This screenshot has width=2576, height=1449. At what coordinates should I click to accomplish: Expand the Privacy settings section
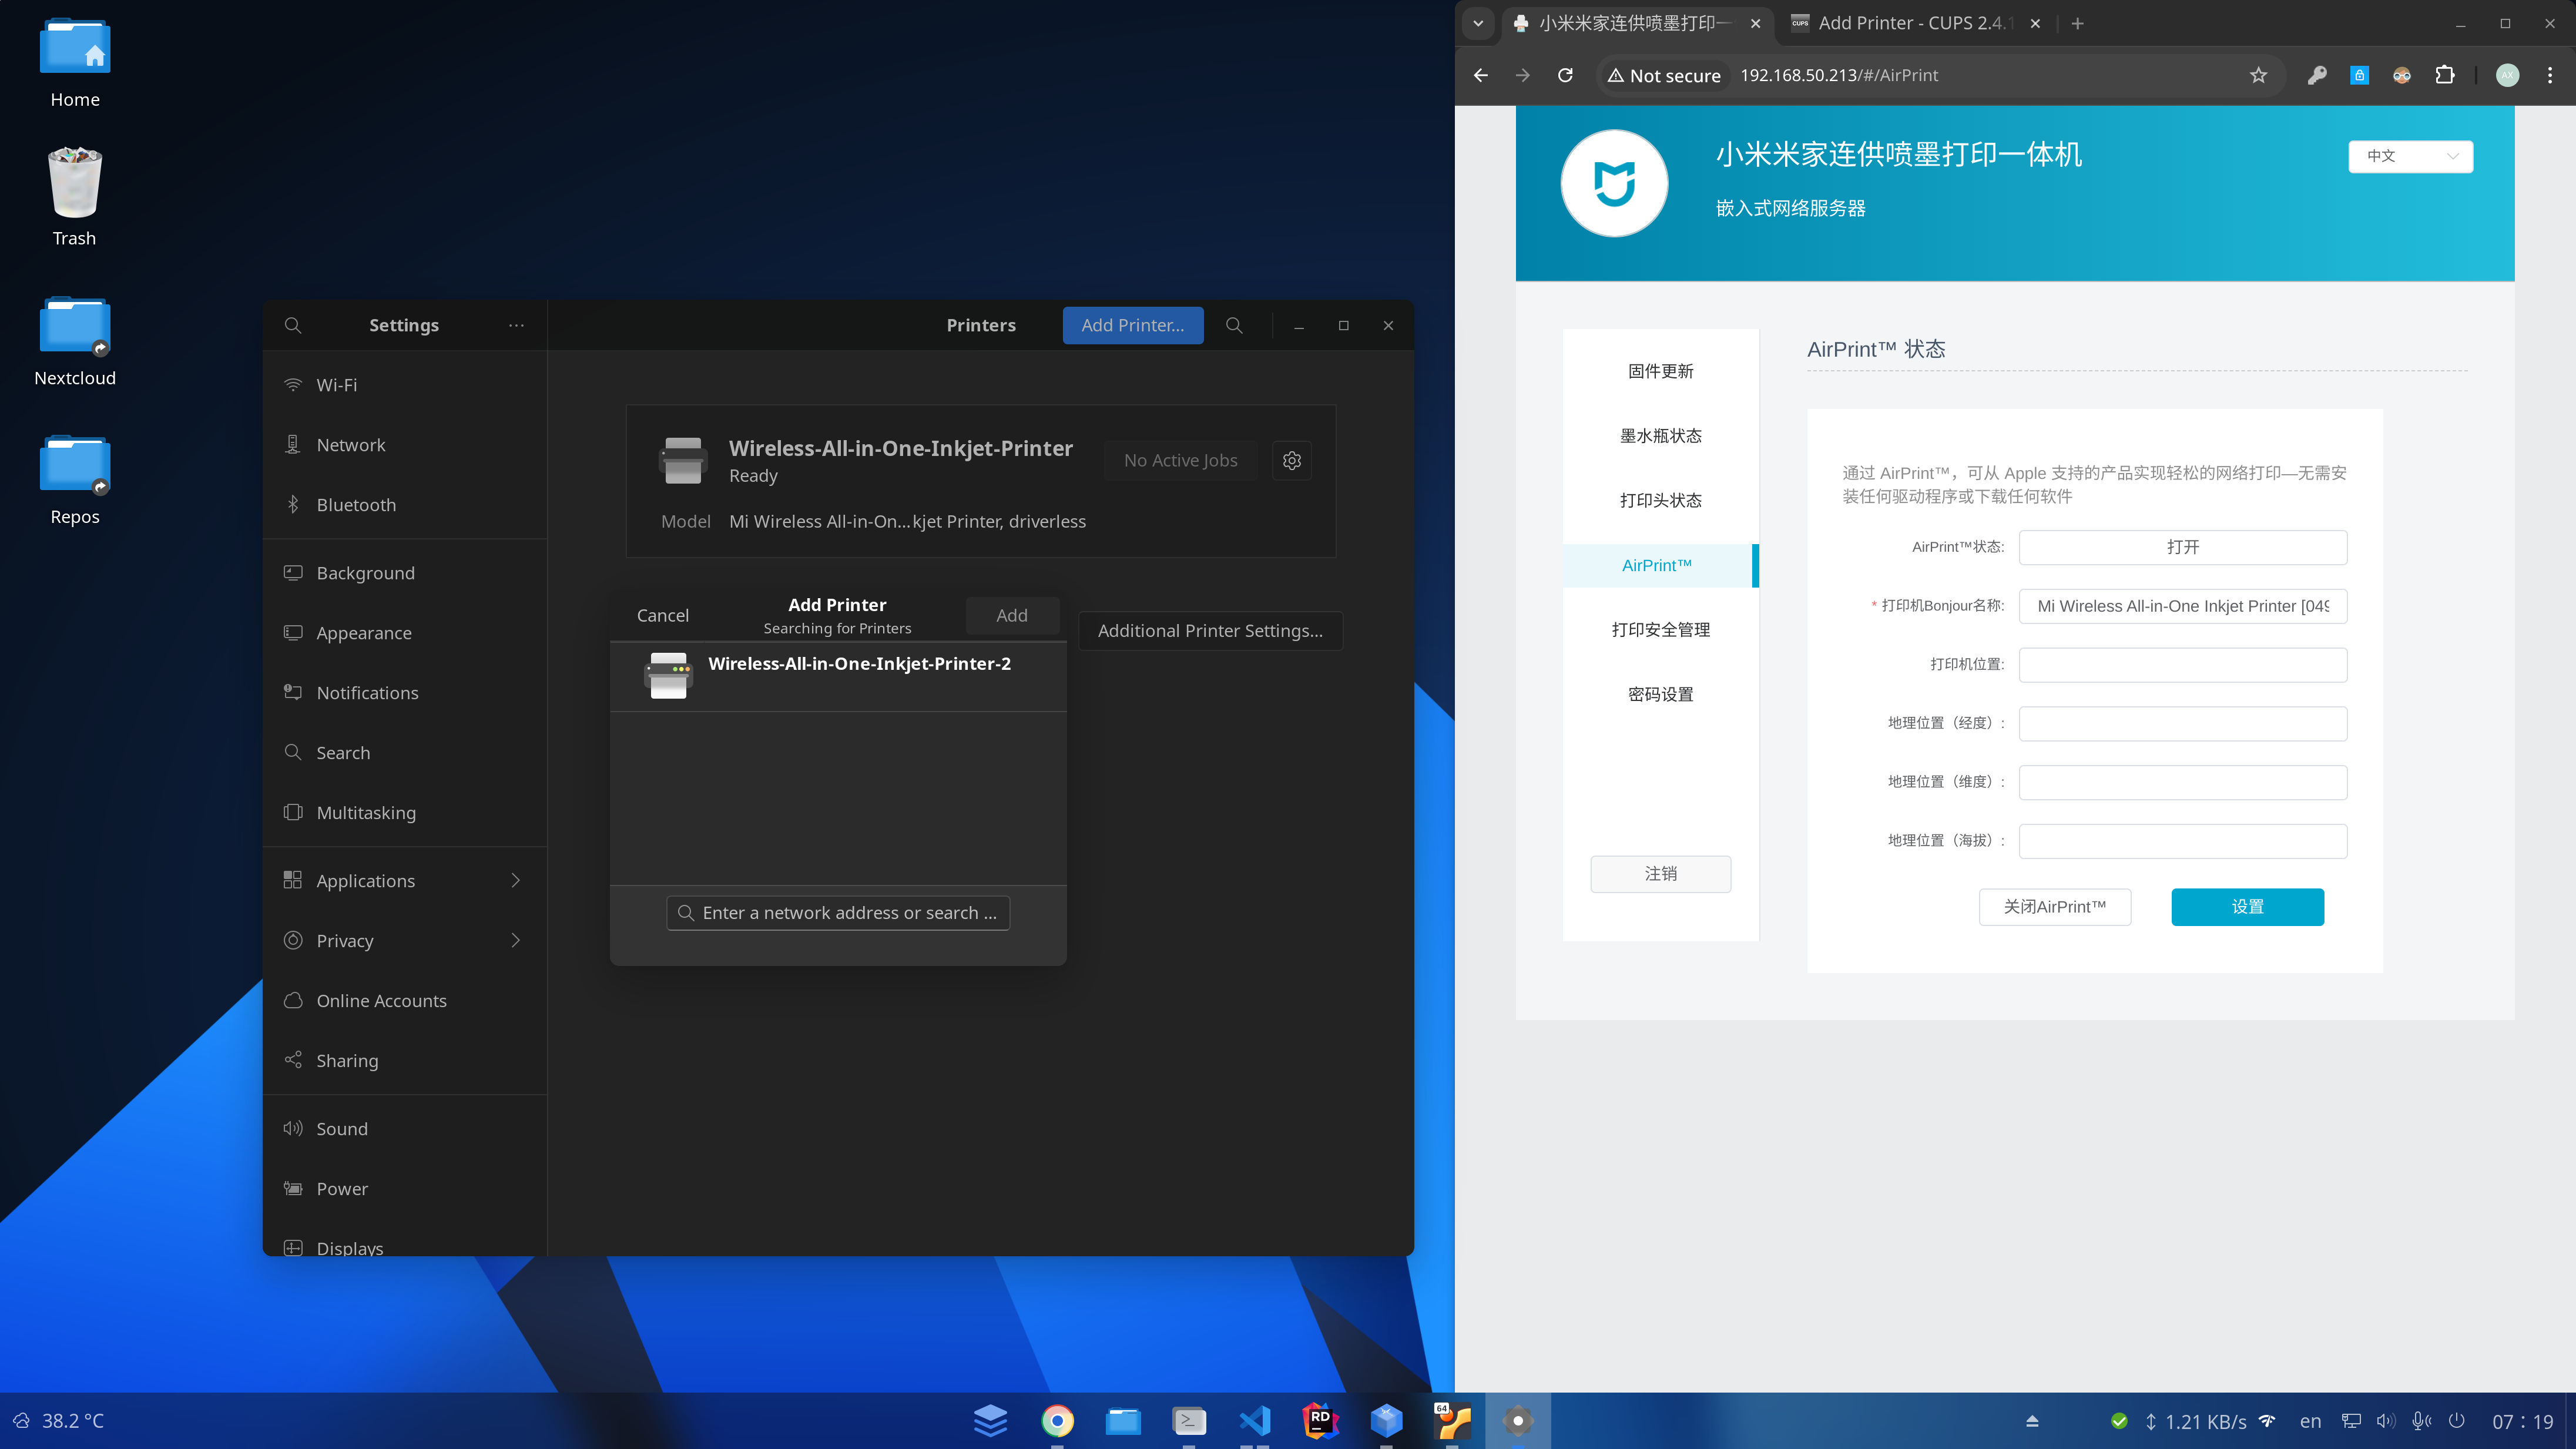click(405, 940)
